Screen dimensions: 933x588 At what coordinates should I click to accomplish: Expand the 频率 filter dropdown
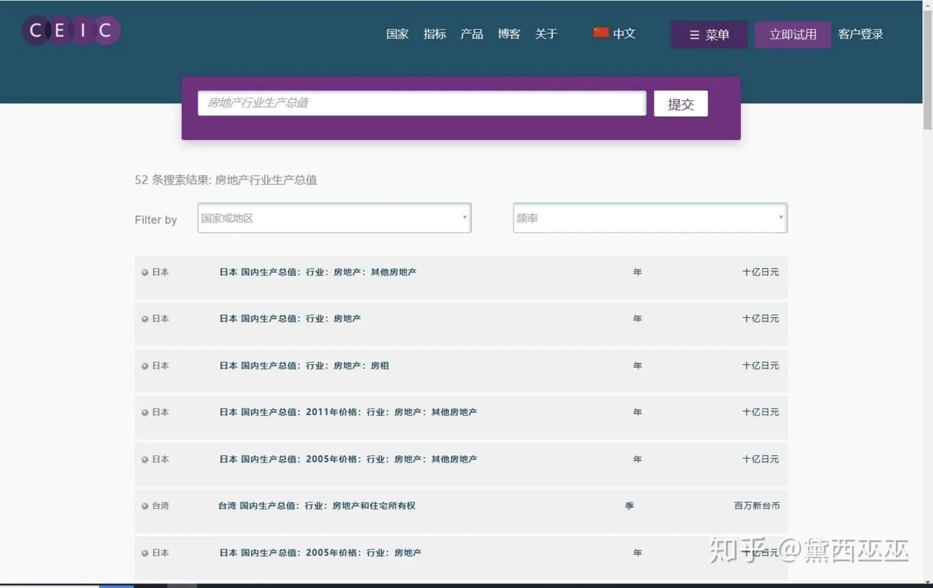650,218
